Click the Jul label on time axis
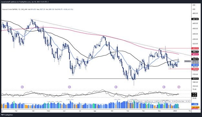The height and width of the screenshot is (117, 202). 80,111
